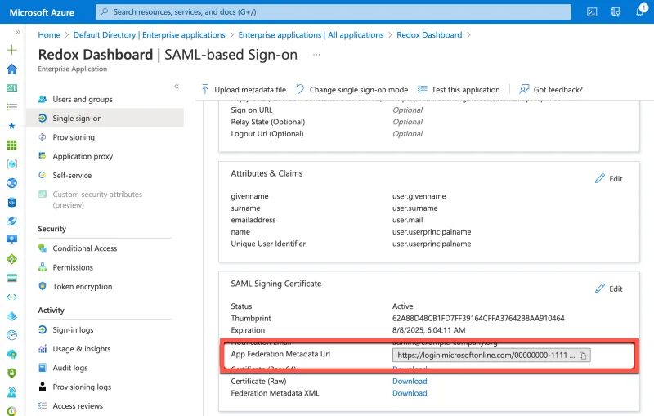Image resolution: width=654 pixels, height=416 pixels.
Task: Open All resources green grid icon
Action: click(x=12, y=145)
